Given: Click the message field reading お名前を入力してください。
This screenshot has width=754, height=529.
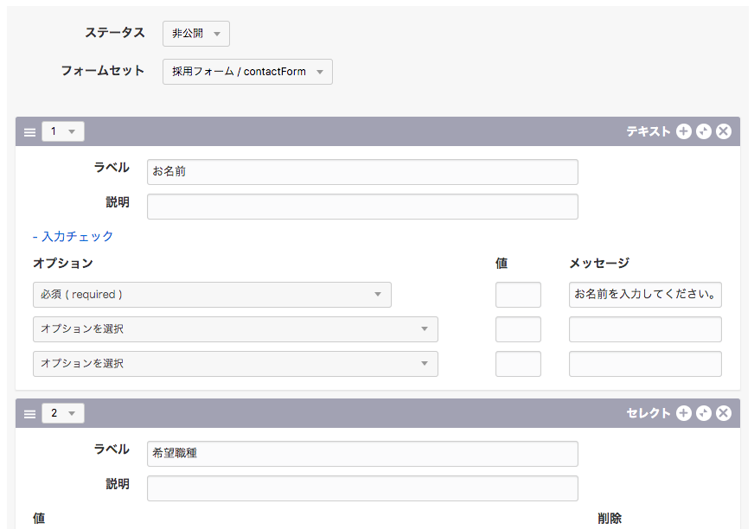Looking at the screenshot, I should point(645,295).
